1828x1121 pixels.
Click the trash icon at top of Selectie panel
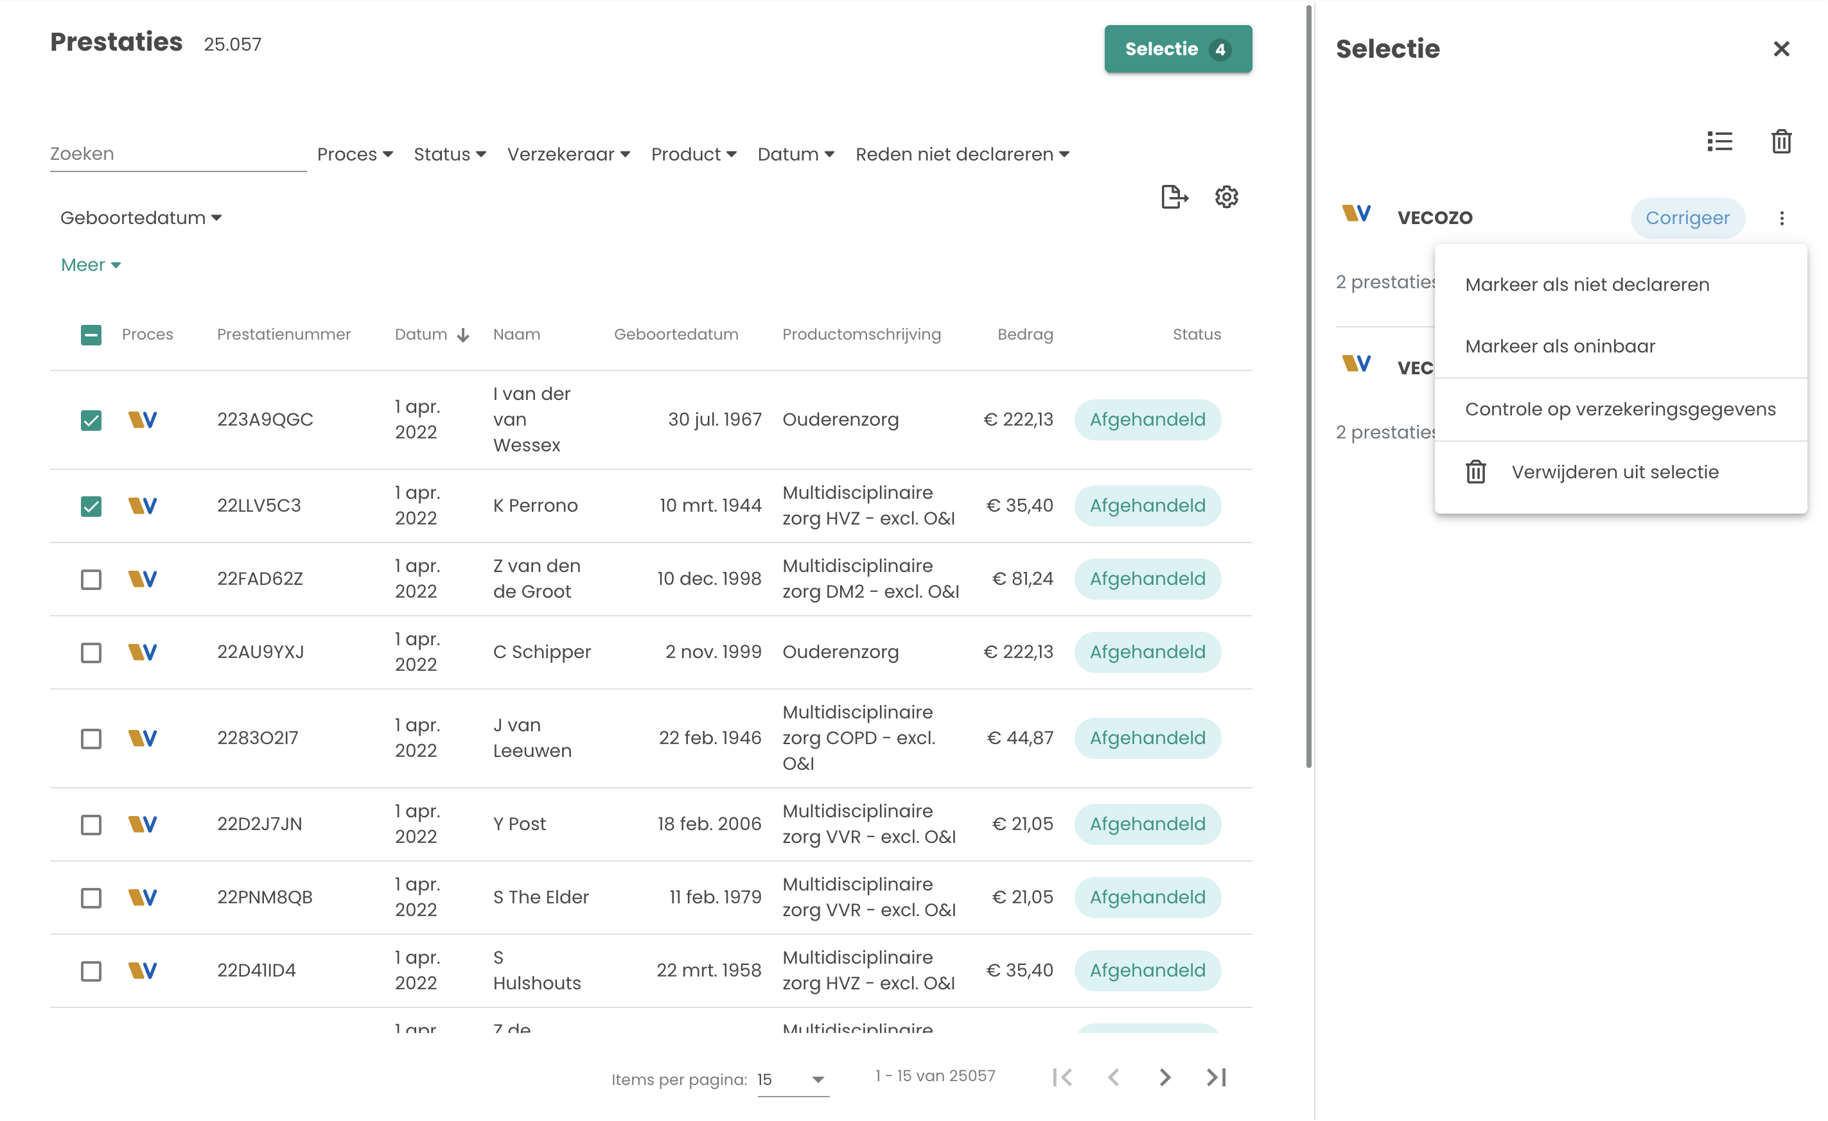(x=1781, y=141)
